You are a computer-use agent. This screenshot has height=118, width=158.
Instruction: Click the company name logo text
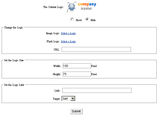pos(87,6)
